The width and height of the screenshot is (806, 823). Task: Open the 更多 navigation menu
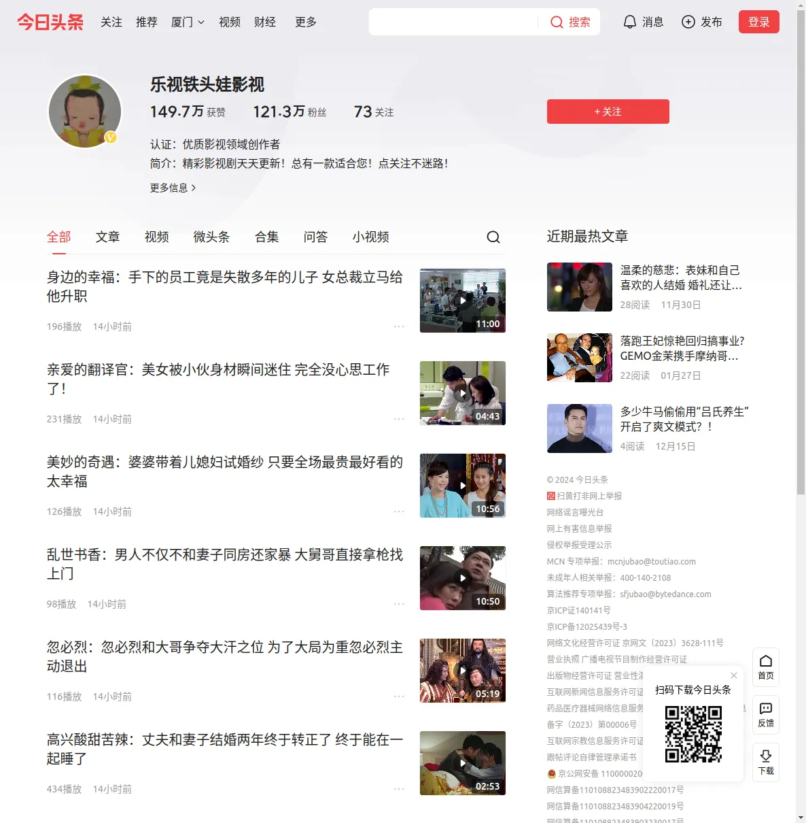(x=306, y=22)
